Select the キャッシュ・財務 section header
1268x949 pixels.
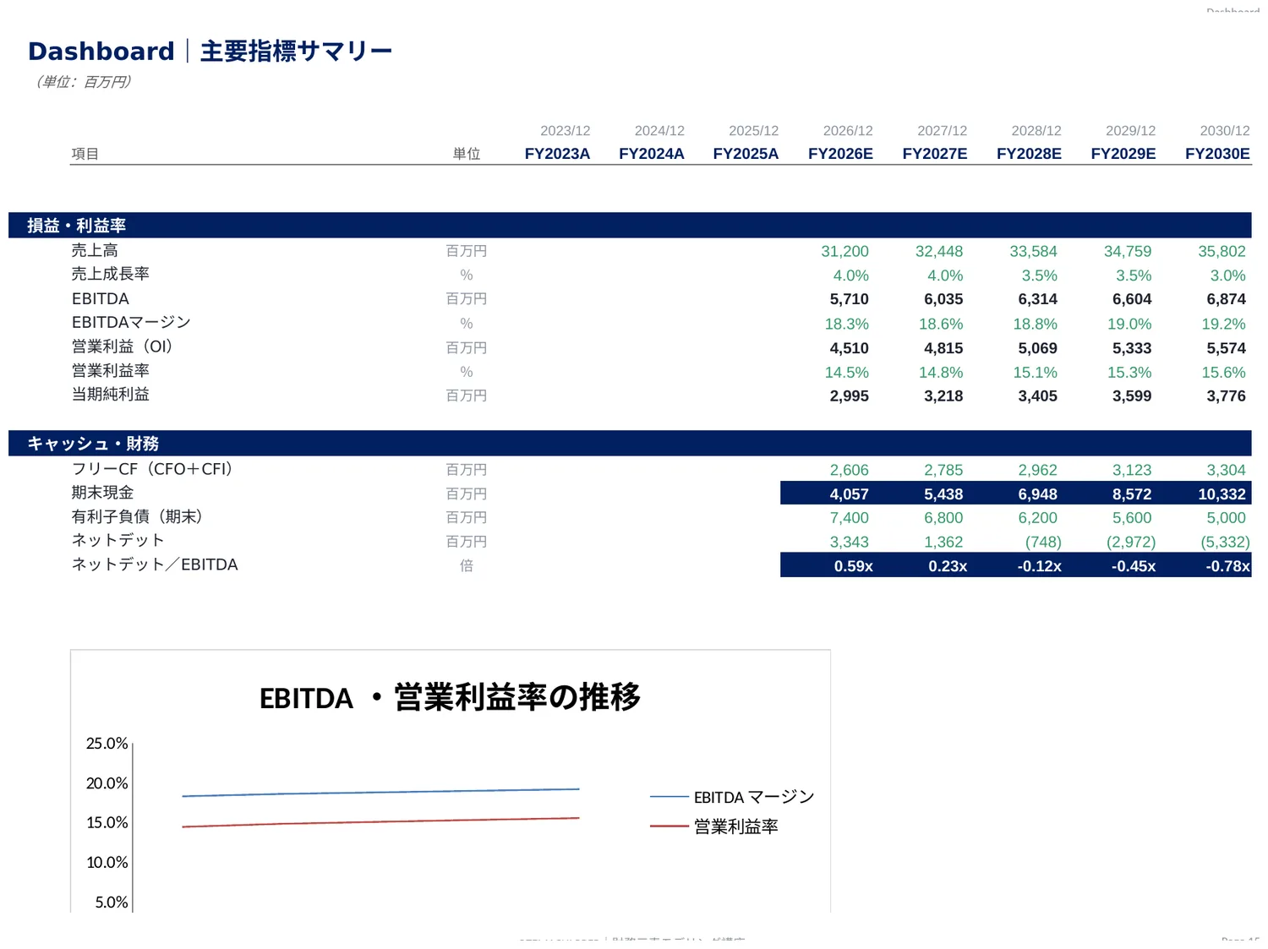click(630, 444)
